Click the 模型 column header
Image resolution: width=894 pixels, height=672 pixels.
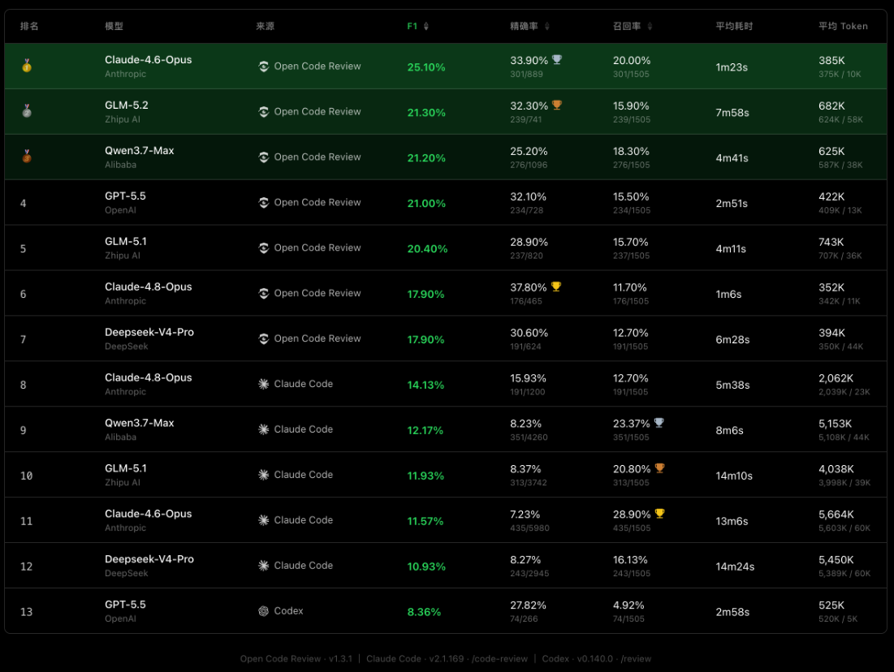114,26
